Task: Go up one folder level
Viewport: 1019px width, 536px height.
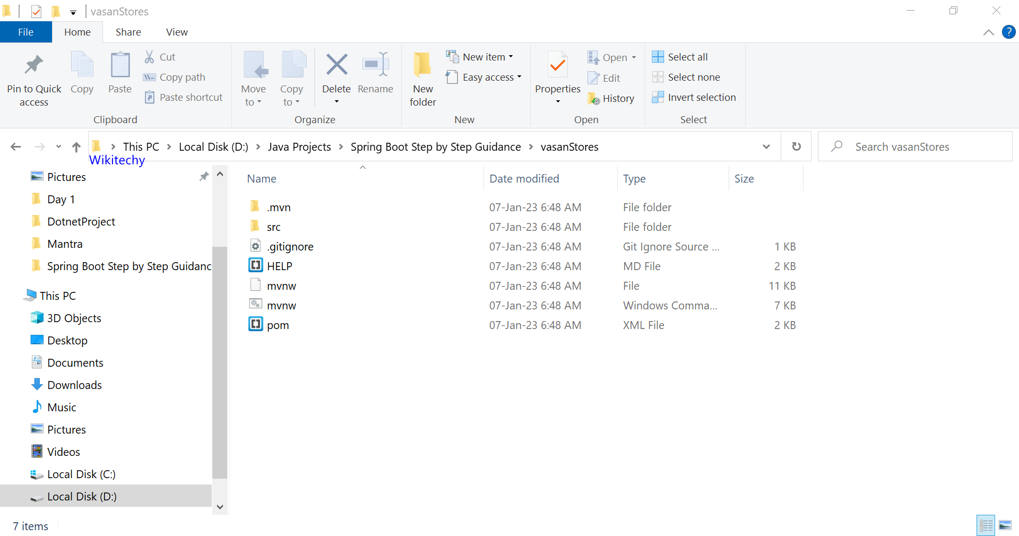Action: [x=76, y=147]
